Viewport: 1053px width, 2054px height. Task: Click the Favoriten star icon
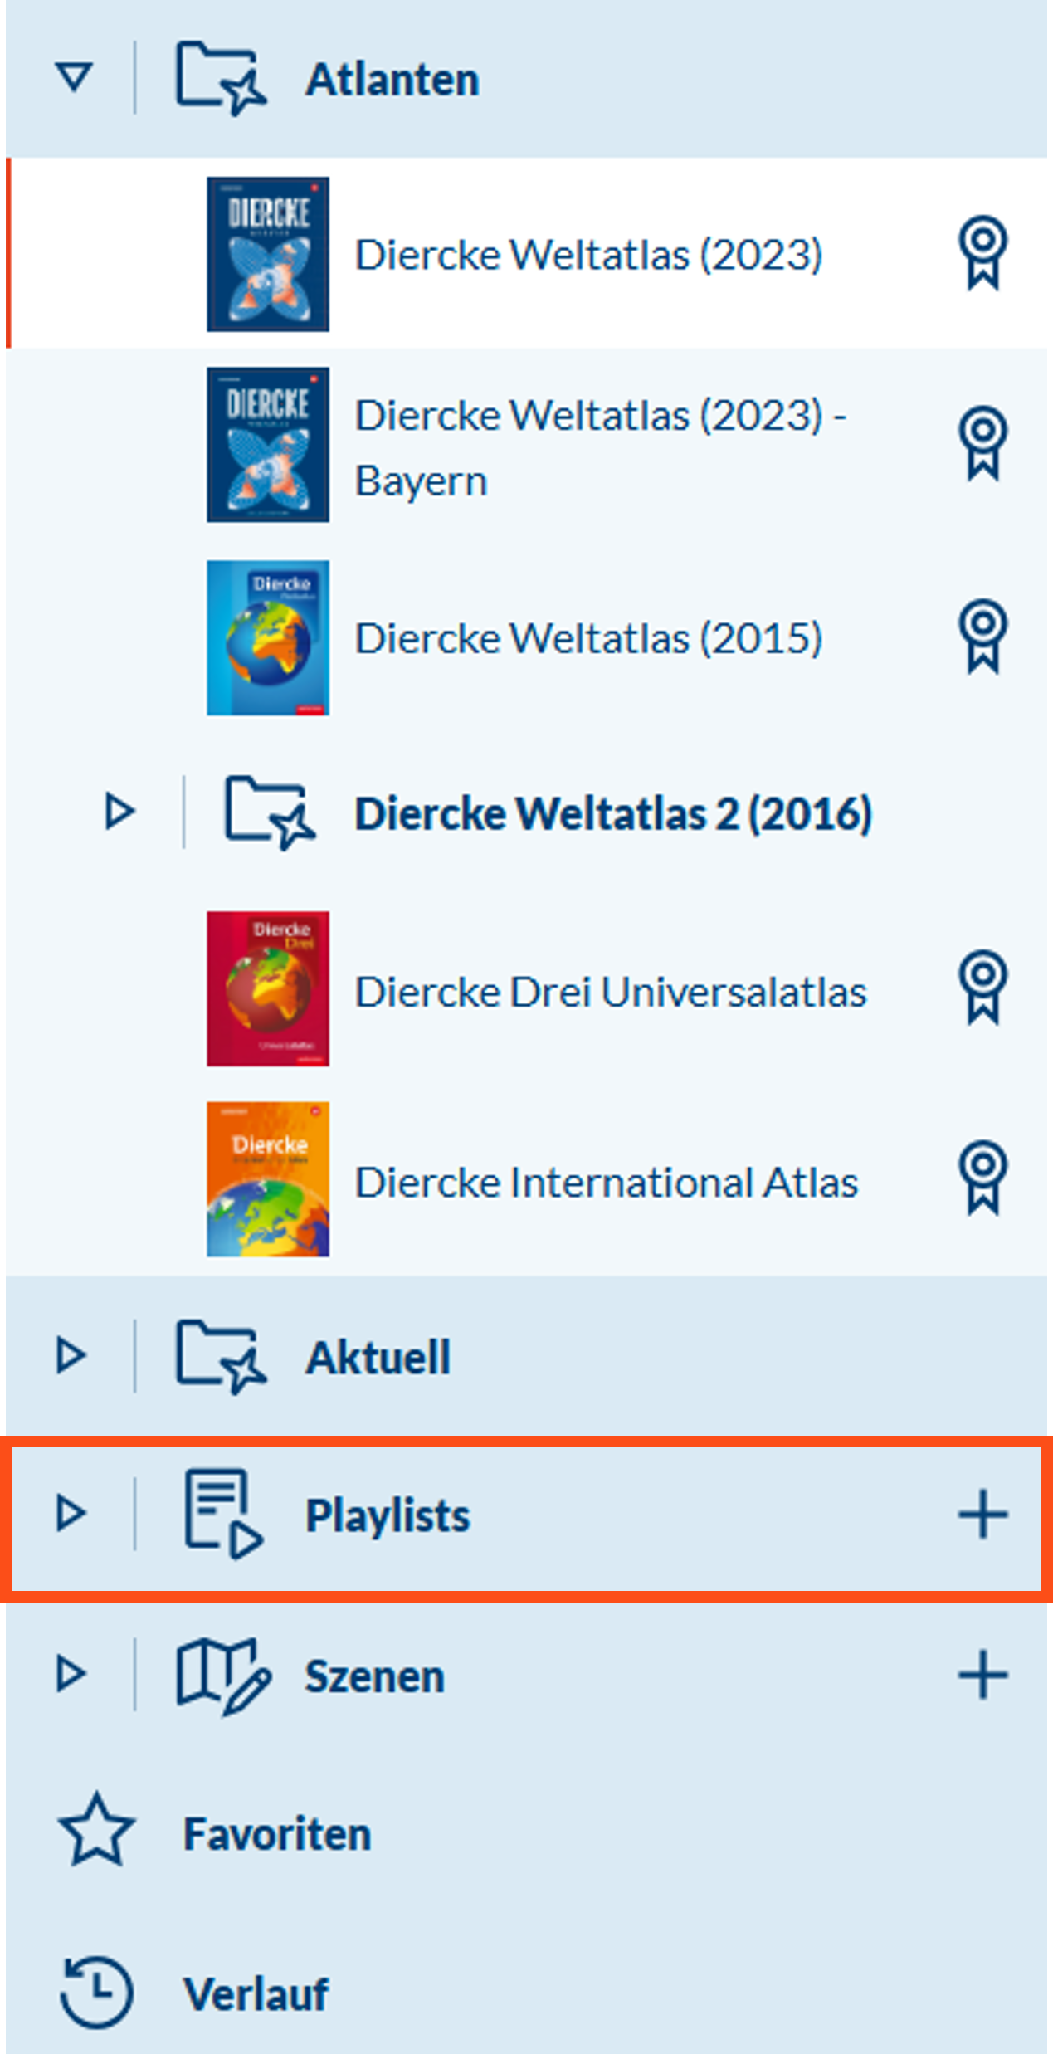pos(96,1831)
